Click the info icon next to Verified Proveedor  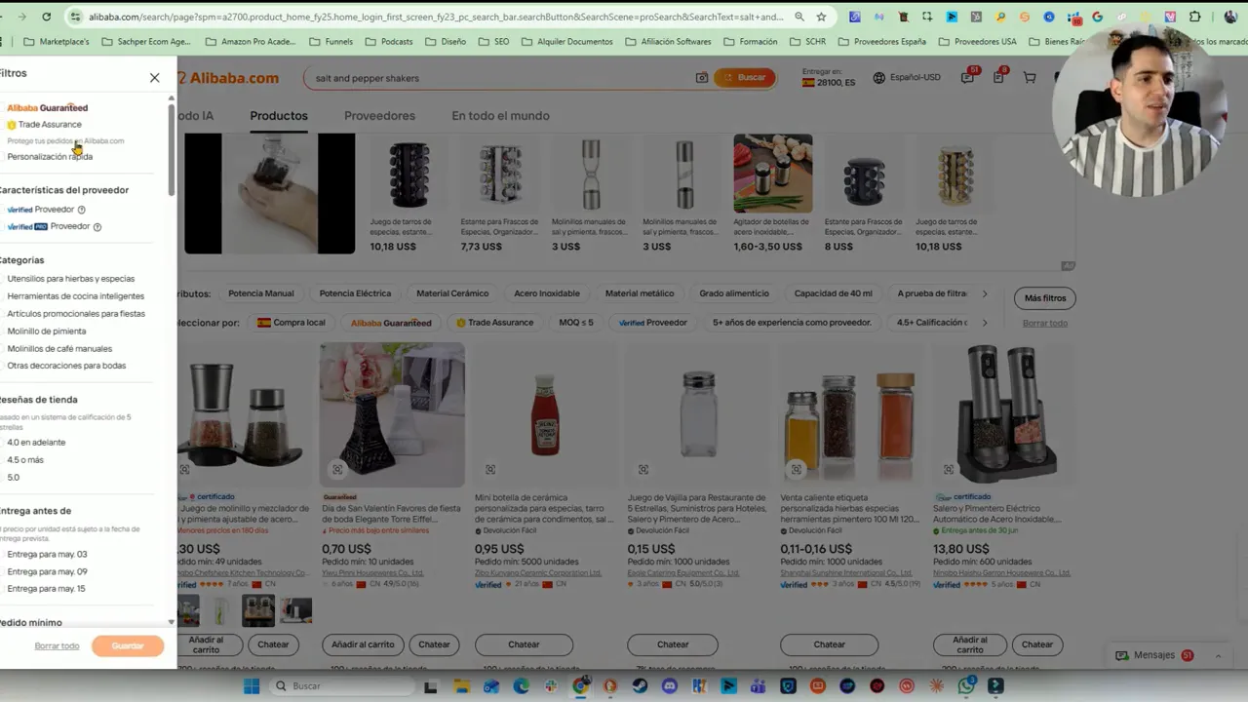81,210
